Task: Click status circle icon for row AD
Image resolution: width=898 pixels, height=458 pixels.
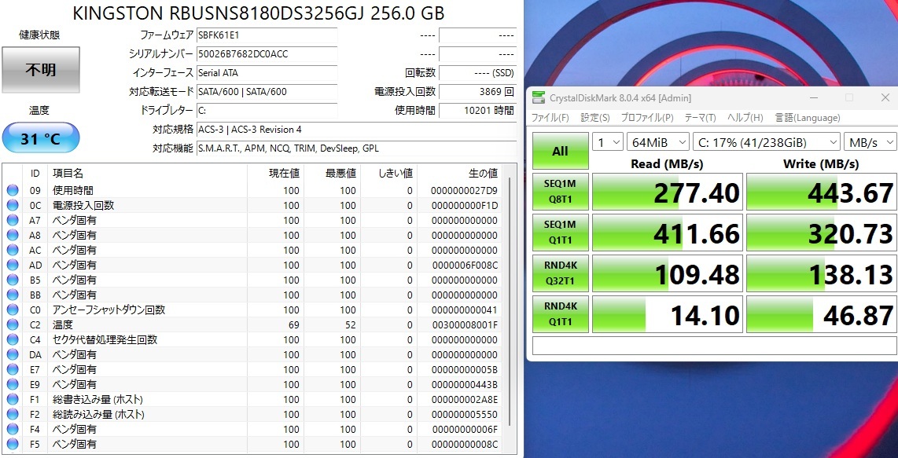Action: click(13, 265)
